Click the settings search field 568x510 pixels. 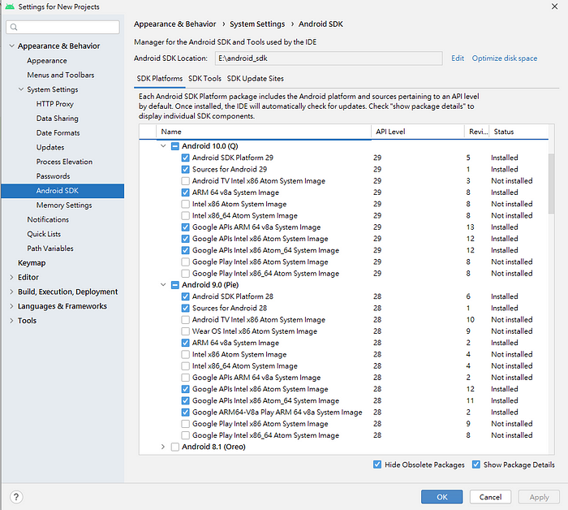pos(62,27)
